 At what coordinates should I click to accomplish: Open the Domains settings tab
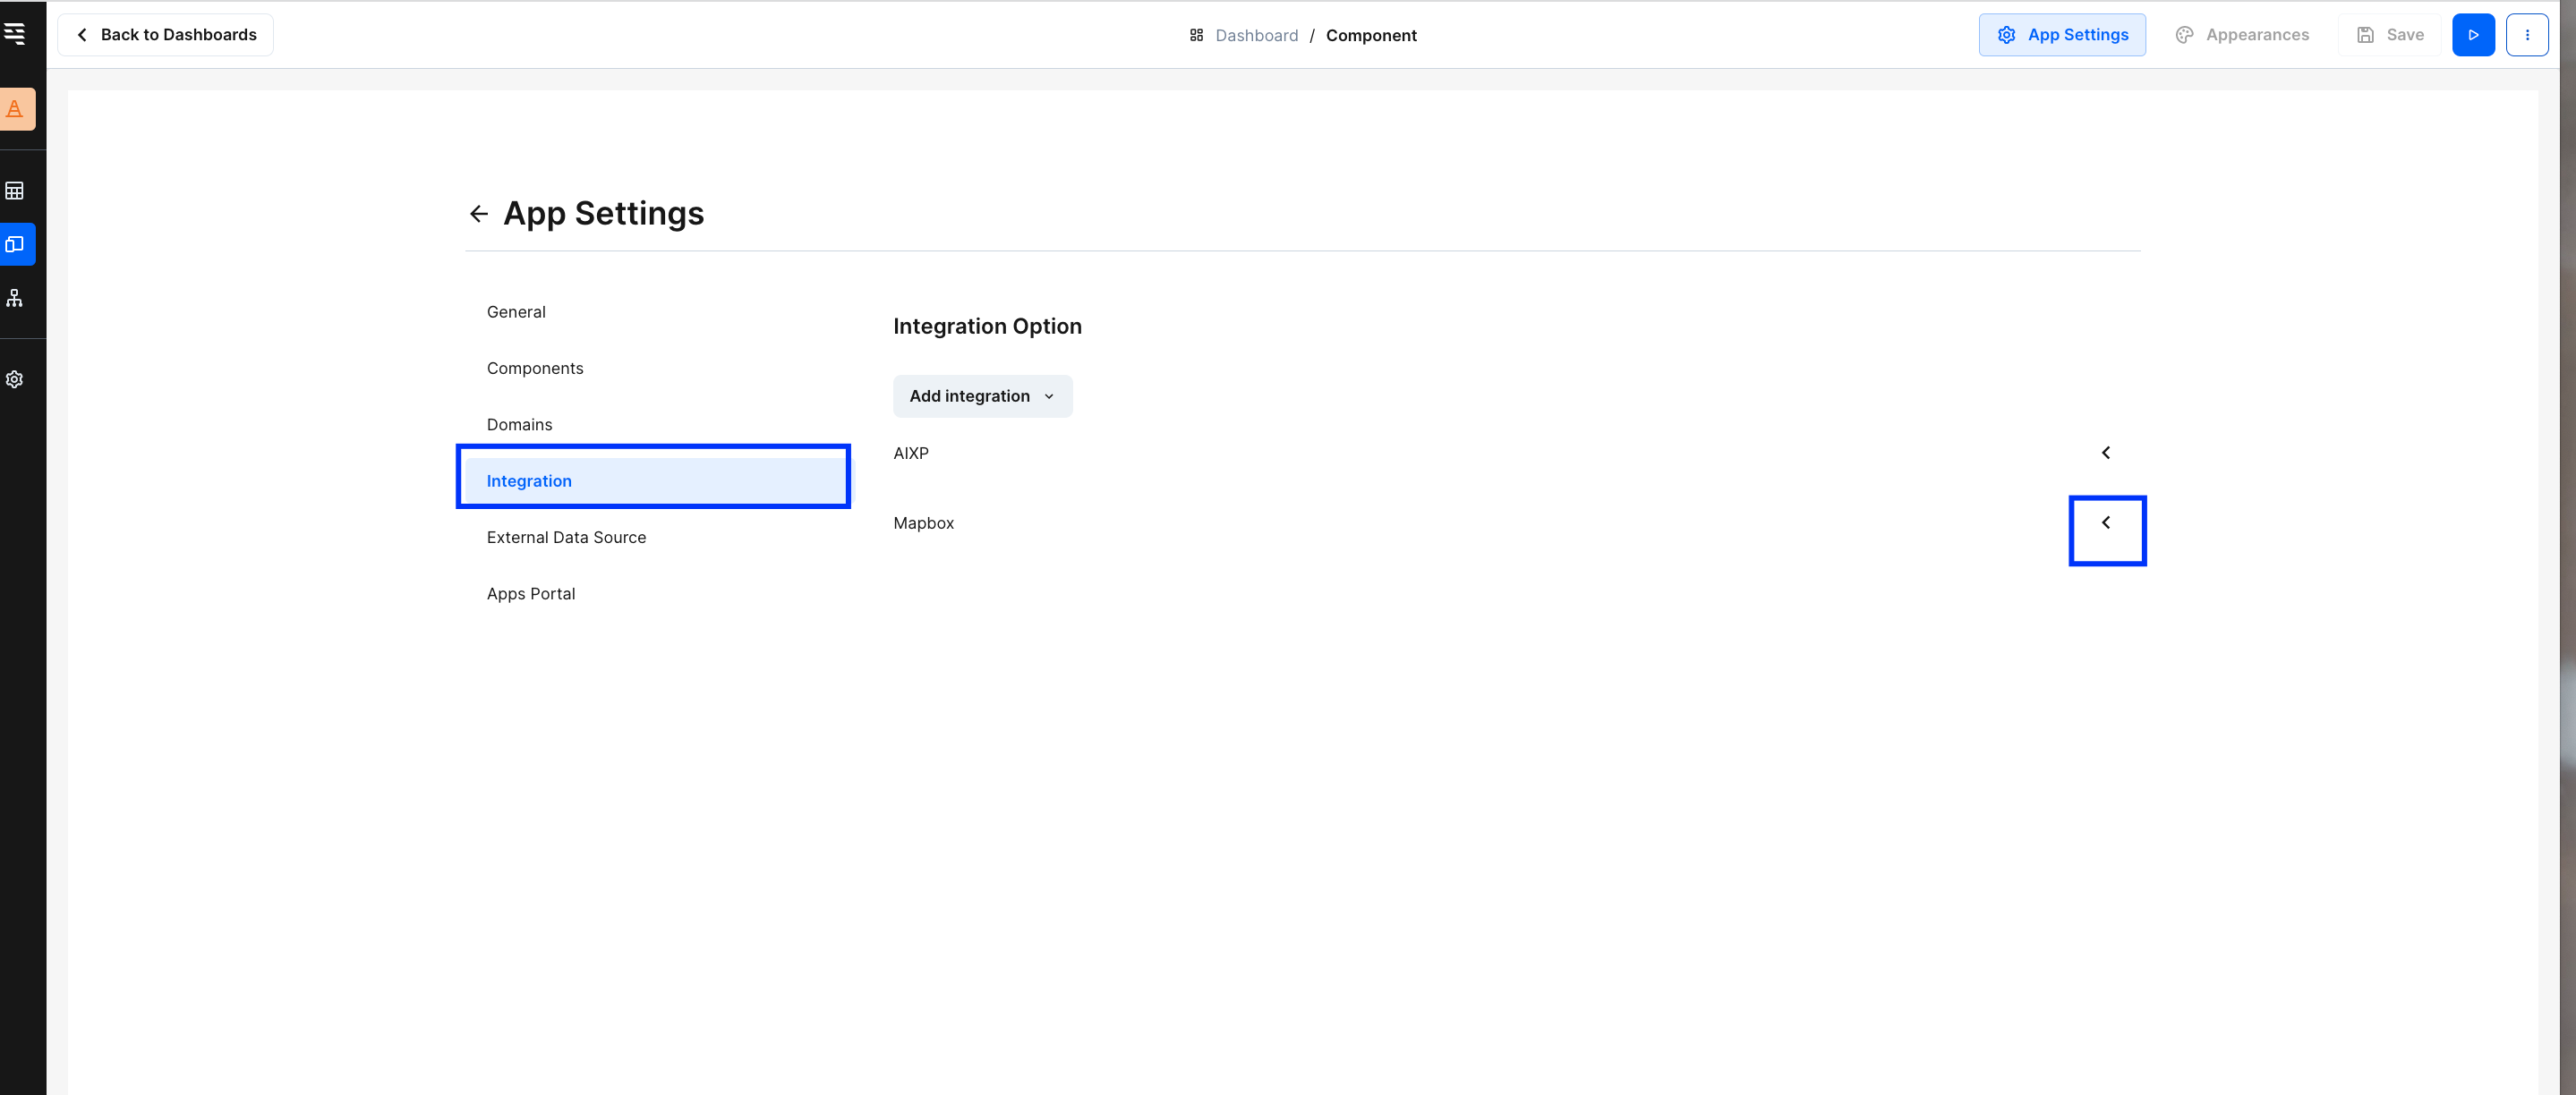tap(519, 425)
